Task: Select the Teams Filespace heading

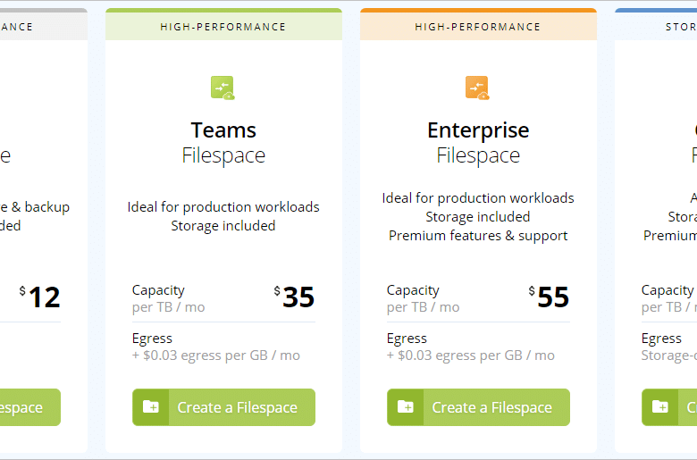Action: point(223,142)
